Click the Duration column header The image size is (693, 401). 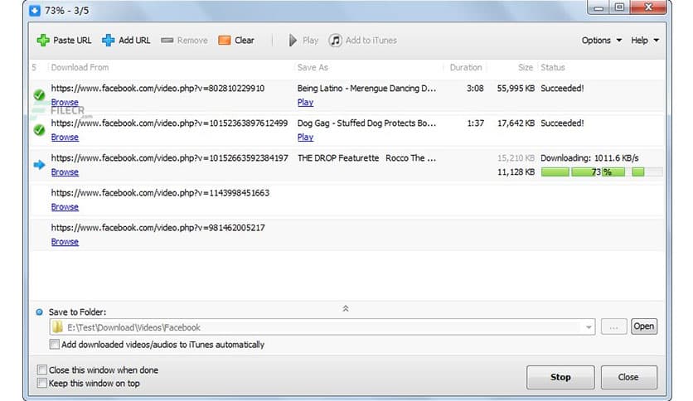pos(466,67)
